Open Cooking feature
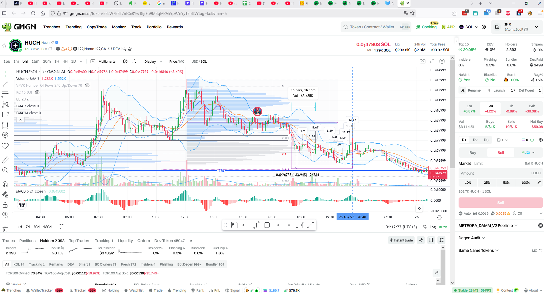 (x=426, y=27)
